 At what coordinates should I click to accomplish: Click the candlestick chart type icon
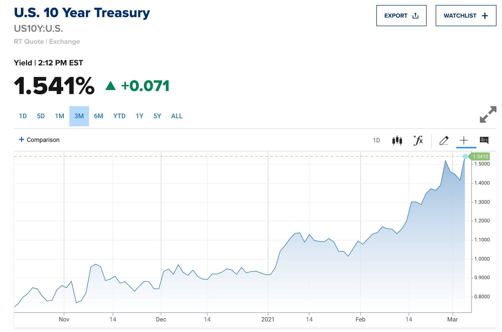click(397, 140)
